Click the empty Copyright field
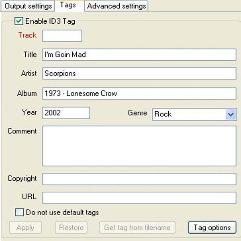 [139, 179]
